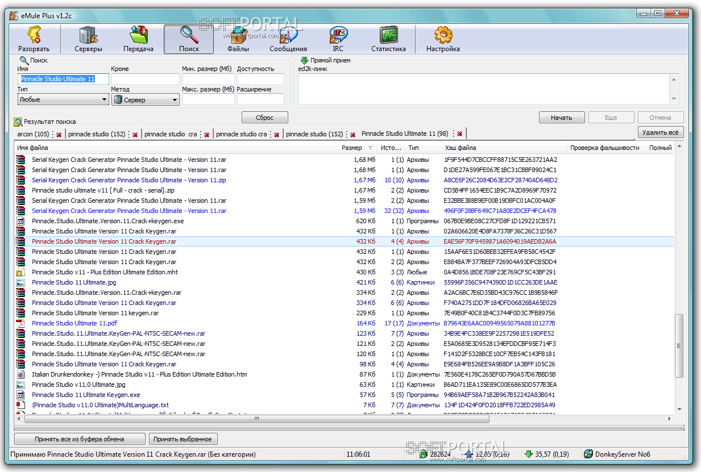Click hash EAE56F70F9459871A6094019AED82A6A
Viewport: 701px width, 472px height.
(500, 241)
